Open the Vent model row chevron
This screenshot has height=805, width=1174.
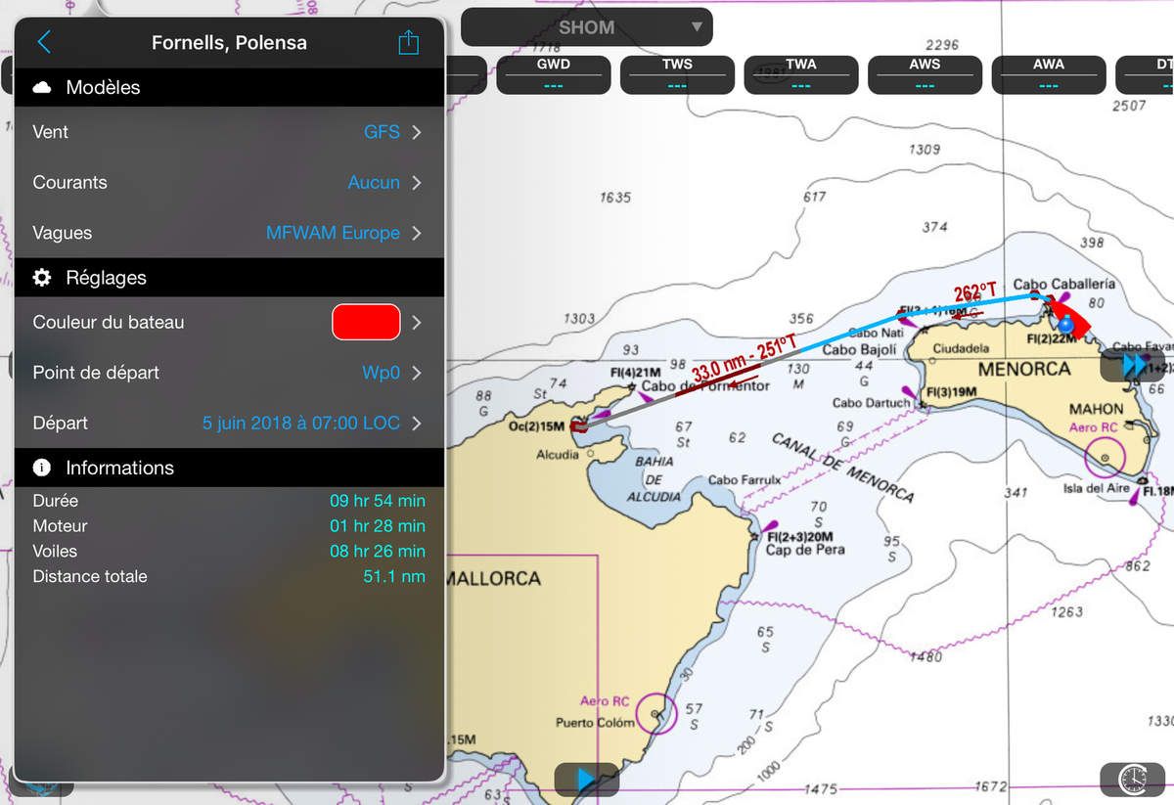point(417,132)
